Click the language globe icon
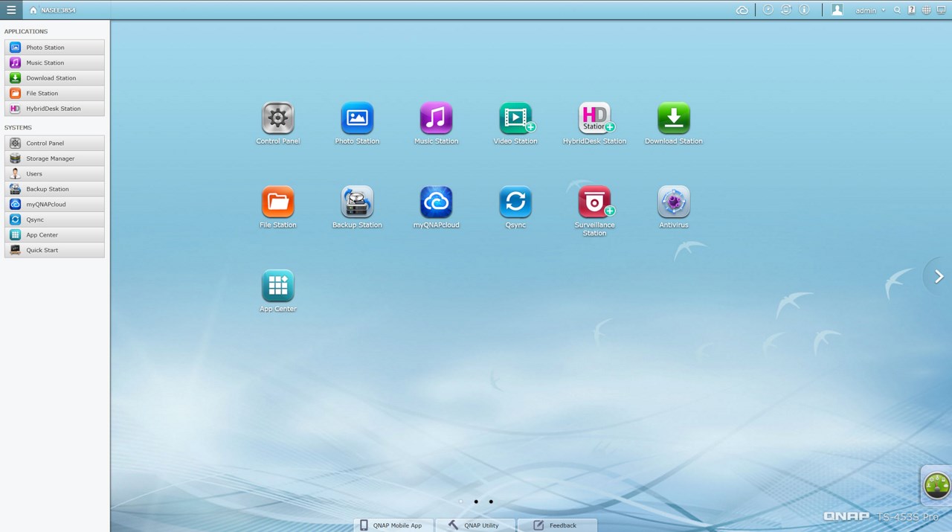The height and width of the screenshot is (532, 952). [926, 10]
